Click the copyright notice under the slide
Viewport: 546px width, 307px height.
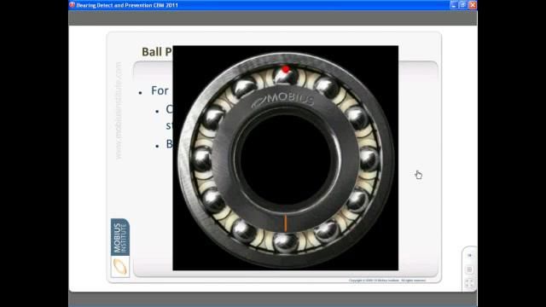(387, 281)
